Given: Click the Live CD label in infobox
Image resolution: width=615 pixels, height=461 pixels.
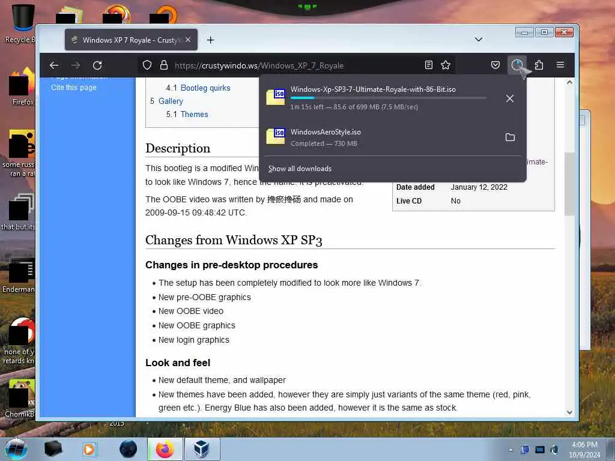Looking at the screenshot, I should (x=408, y=200).
